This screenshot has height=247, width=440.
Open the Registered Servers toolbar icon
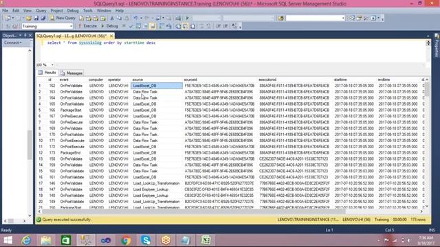click(352, 19)
